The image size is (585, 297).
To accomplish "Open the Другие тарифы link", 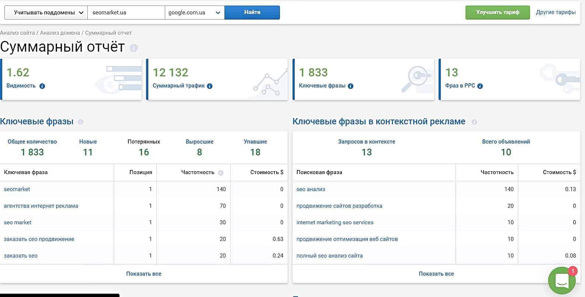I will point(556,12).
